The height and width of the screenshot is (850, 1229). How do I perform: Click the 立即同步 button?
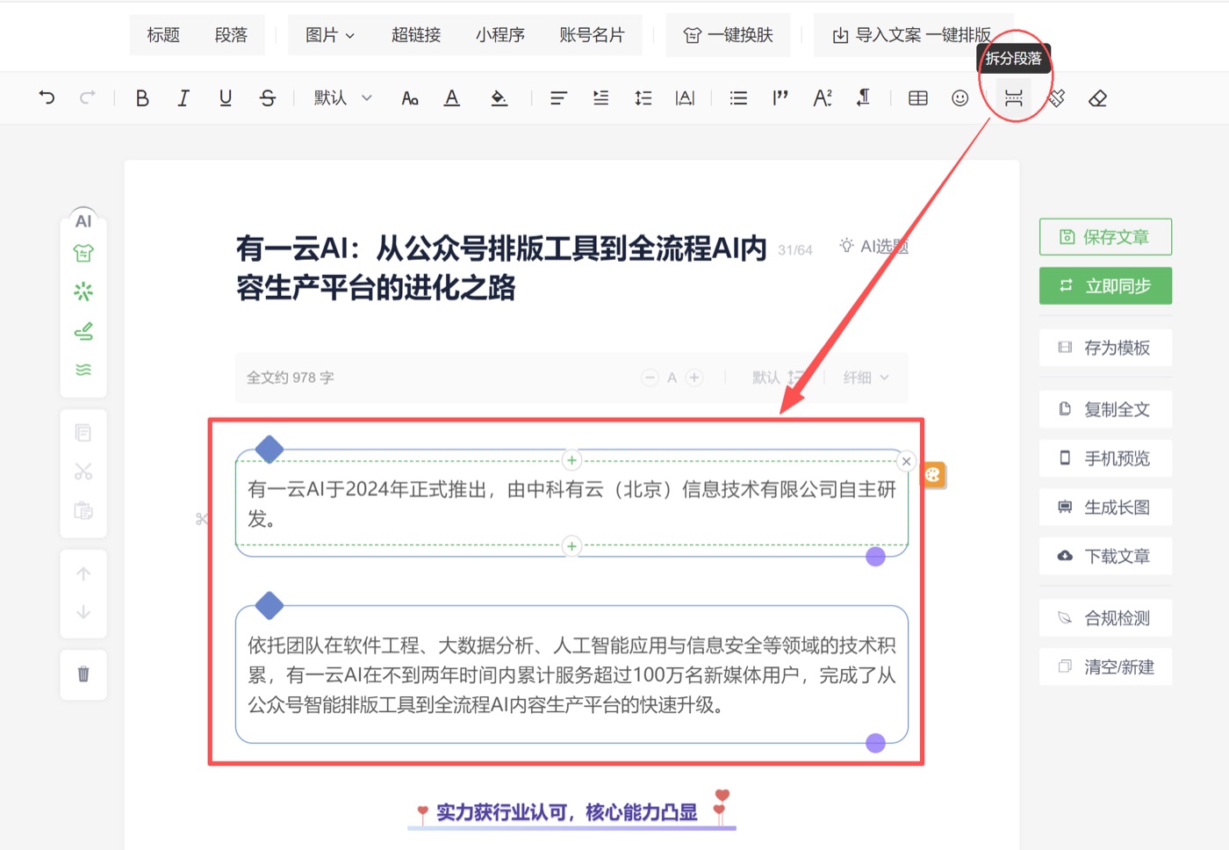click(1105, 286)
